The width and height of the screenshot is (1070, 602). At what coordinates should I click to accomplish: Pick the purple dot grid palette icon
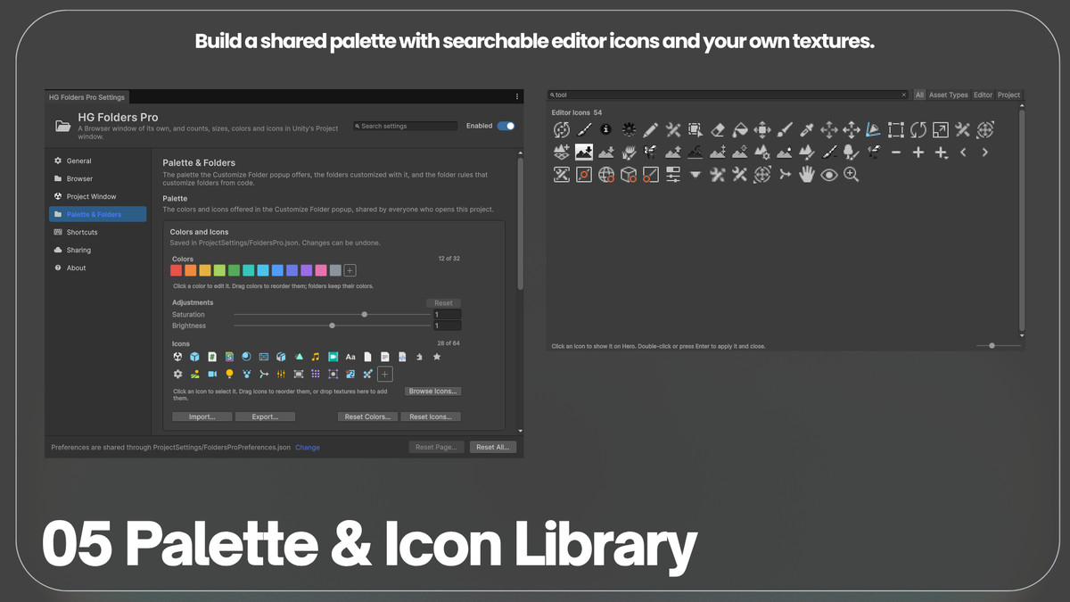pyautogui.click(x=315, y=375)
